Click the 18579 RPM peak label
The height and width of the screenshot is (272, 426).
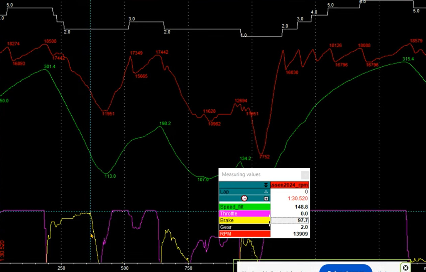(416, 40)
